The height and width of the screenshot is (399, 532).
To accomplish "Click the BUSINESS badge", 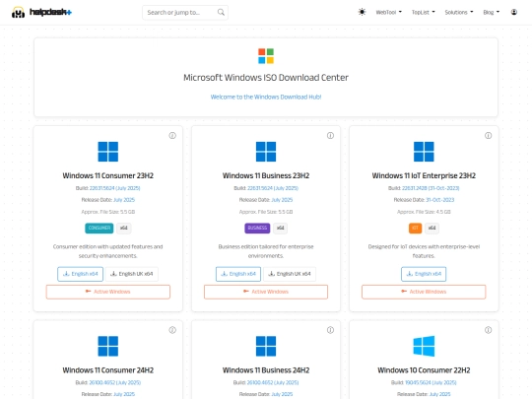I will click(x=257, y=228).
